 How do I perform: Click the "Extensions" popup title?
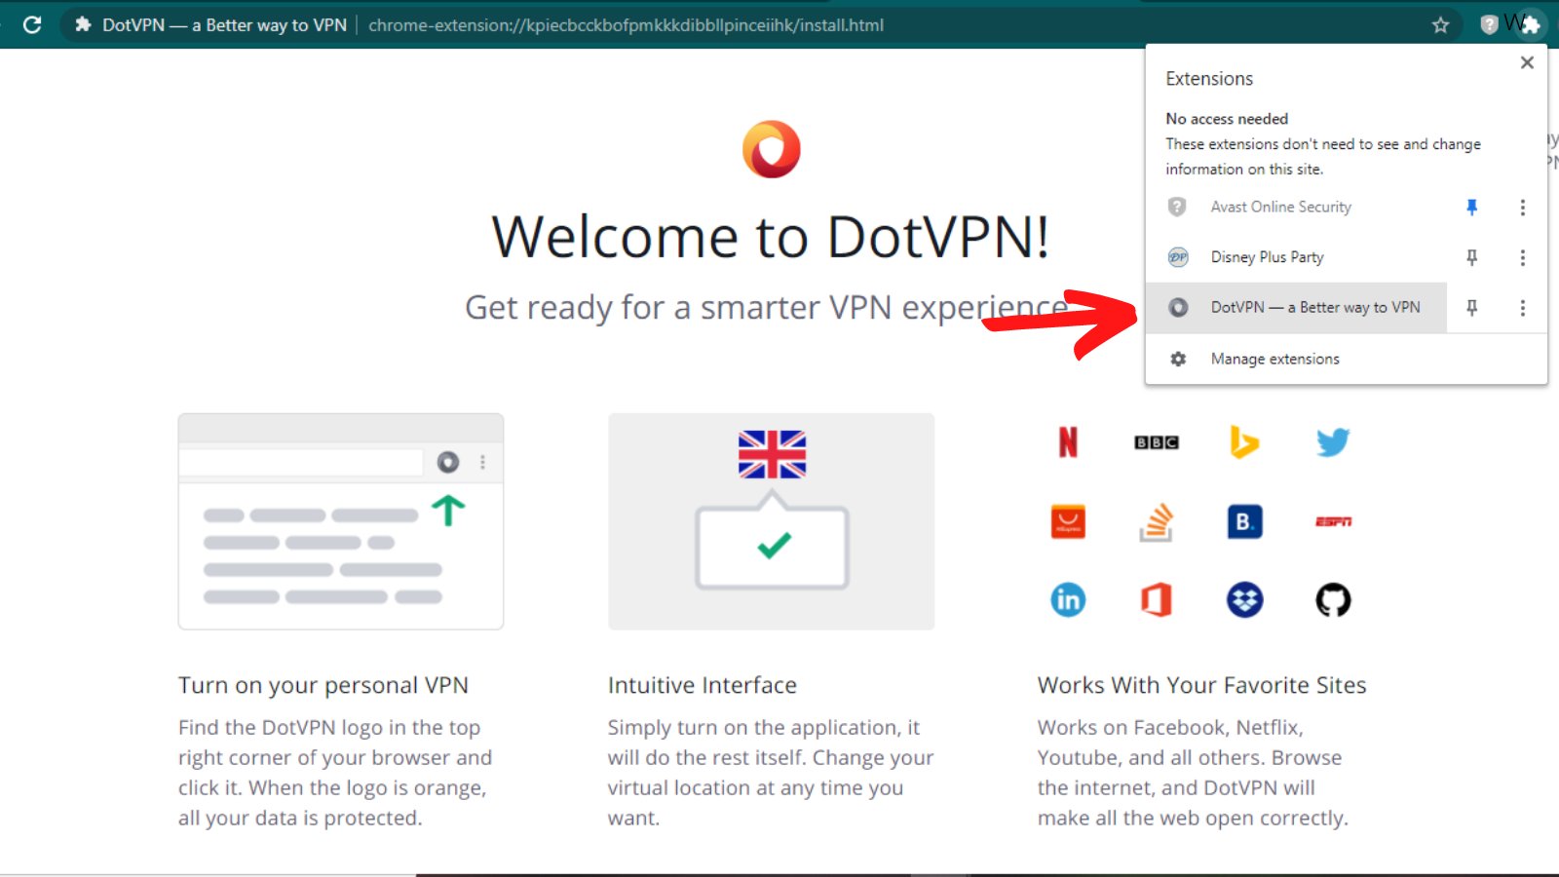pyautogui.click(x=1209, y=79)
